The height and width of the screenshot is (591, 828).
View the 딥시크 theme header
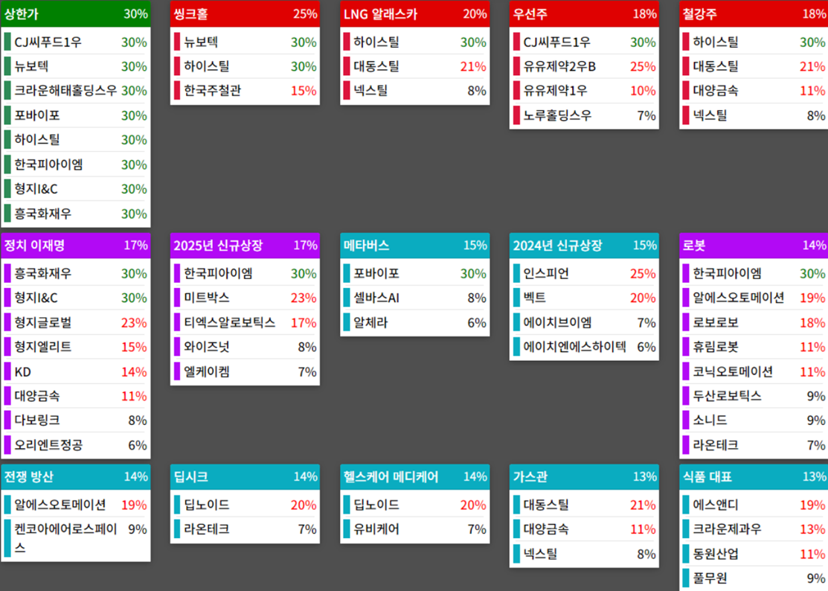(x=245, y=477)
